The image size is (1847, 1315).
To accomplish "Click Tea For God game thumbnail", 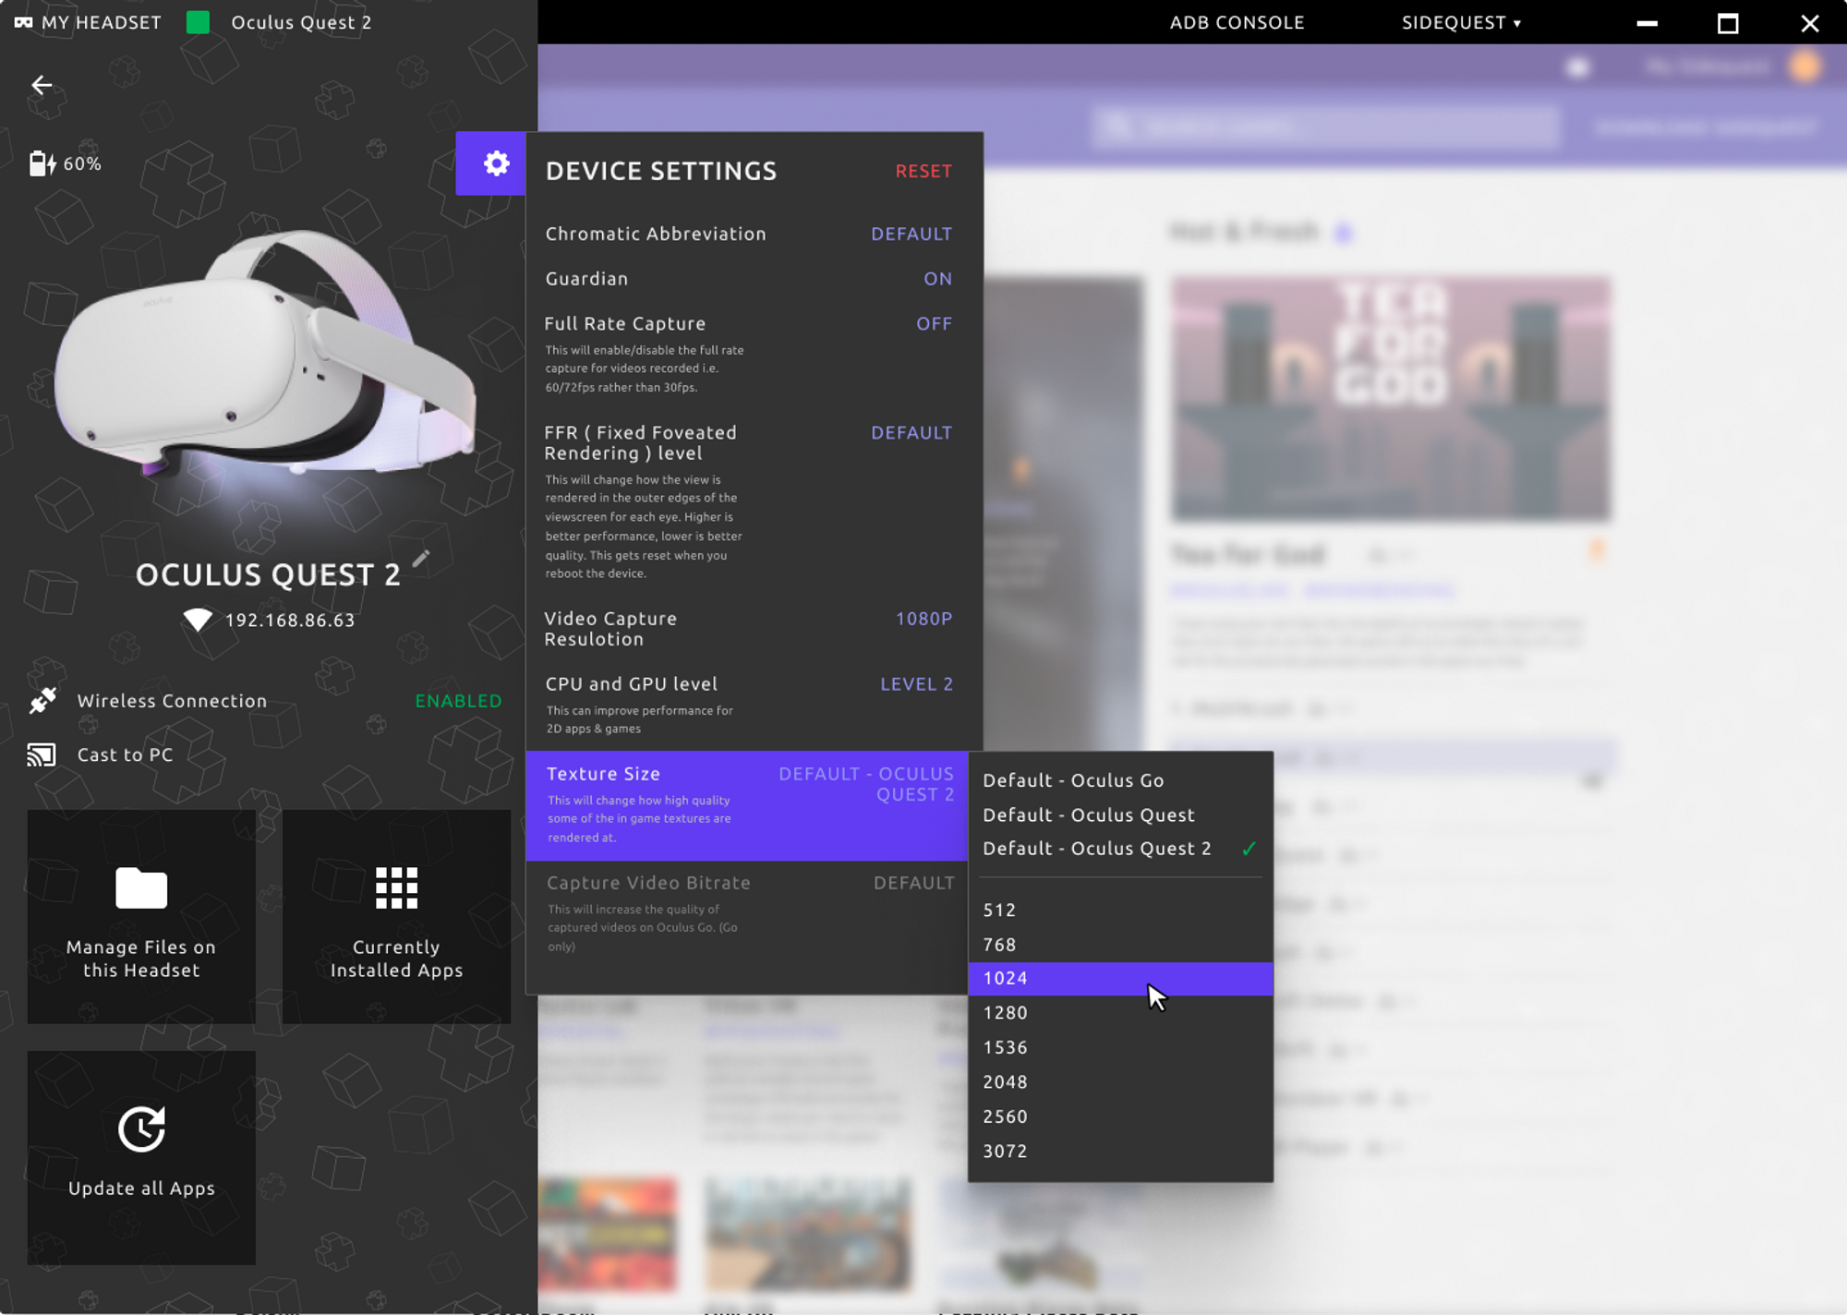I will pyautogui.click(x=1390, y=398).
